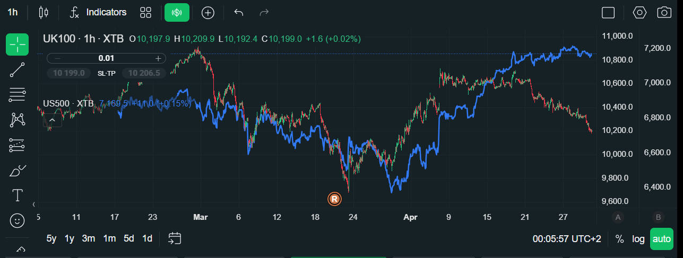683x258 pixels.
Task: Set the date range to 1d
Action: point(148,238)
